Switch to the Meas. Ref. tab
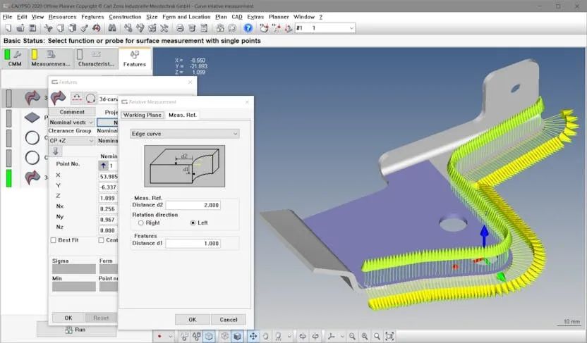The image size is (587, 343). (x=182, y=115)
